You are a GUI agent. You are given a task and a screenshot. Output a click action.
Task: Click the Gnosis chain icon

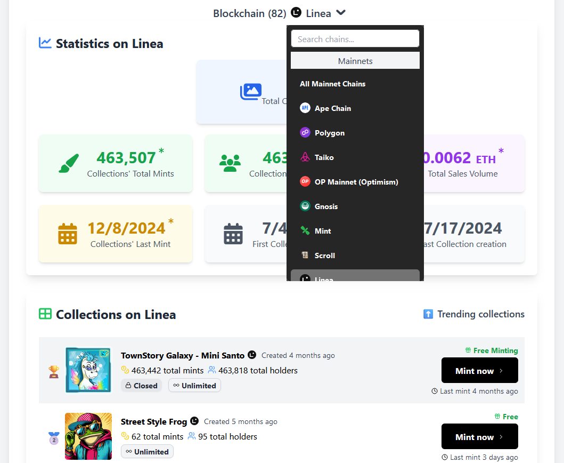(305, 206)
